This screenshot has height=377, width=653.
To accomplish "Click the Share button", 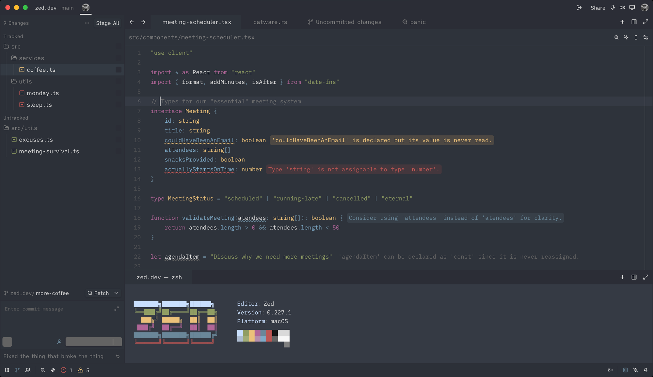I will [597, 8].
